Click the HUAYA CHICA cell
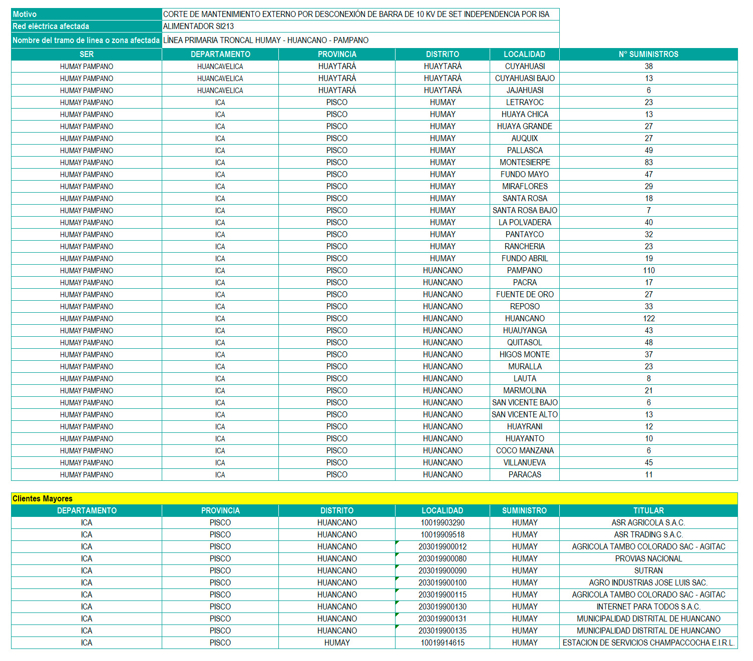Viewport: 753px width, 661px height. [x=525, y=115]
